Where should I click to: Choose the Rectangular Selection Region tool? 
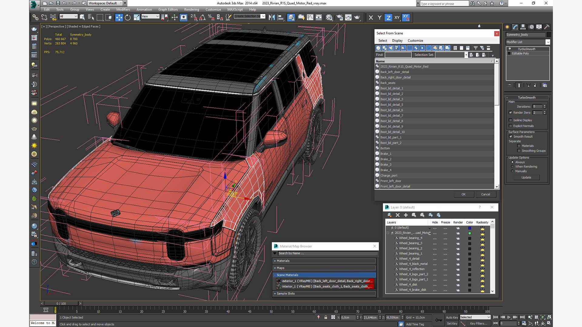click(99, 18)
